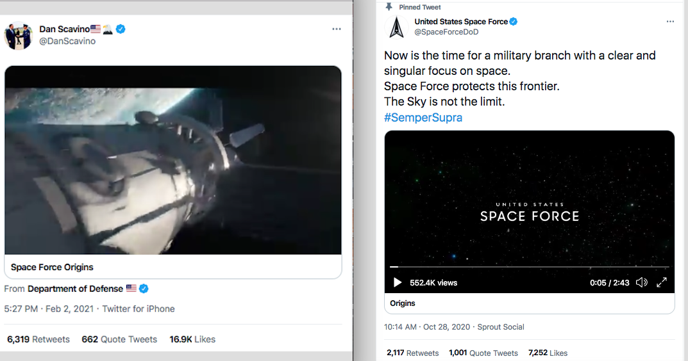The height and width of the screenshot is (361, 688).
Task: Click the Space Force Origins video title
Action: click(52, 268)
